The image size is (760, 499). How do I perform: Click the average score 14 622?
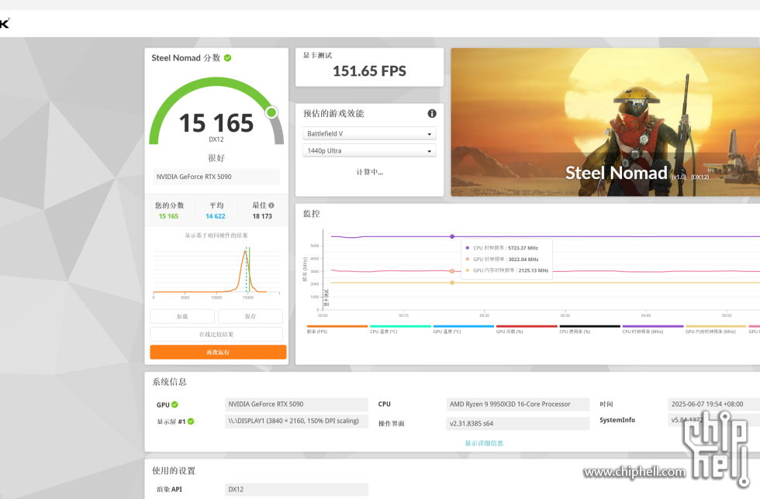pyautogui.click(x=216, y=216)
